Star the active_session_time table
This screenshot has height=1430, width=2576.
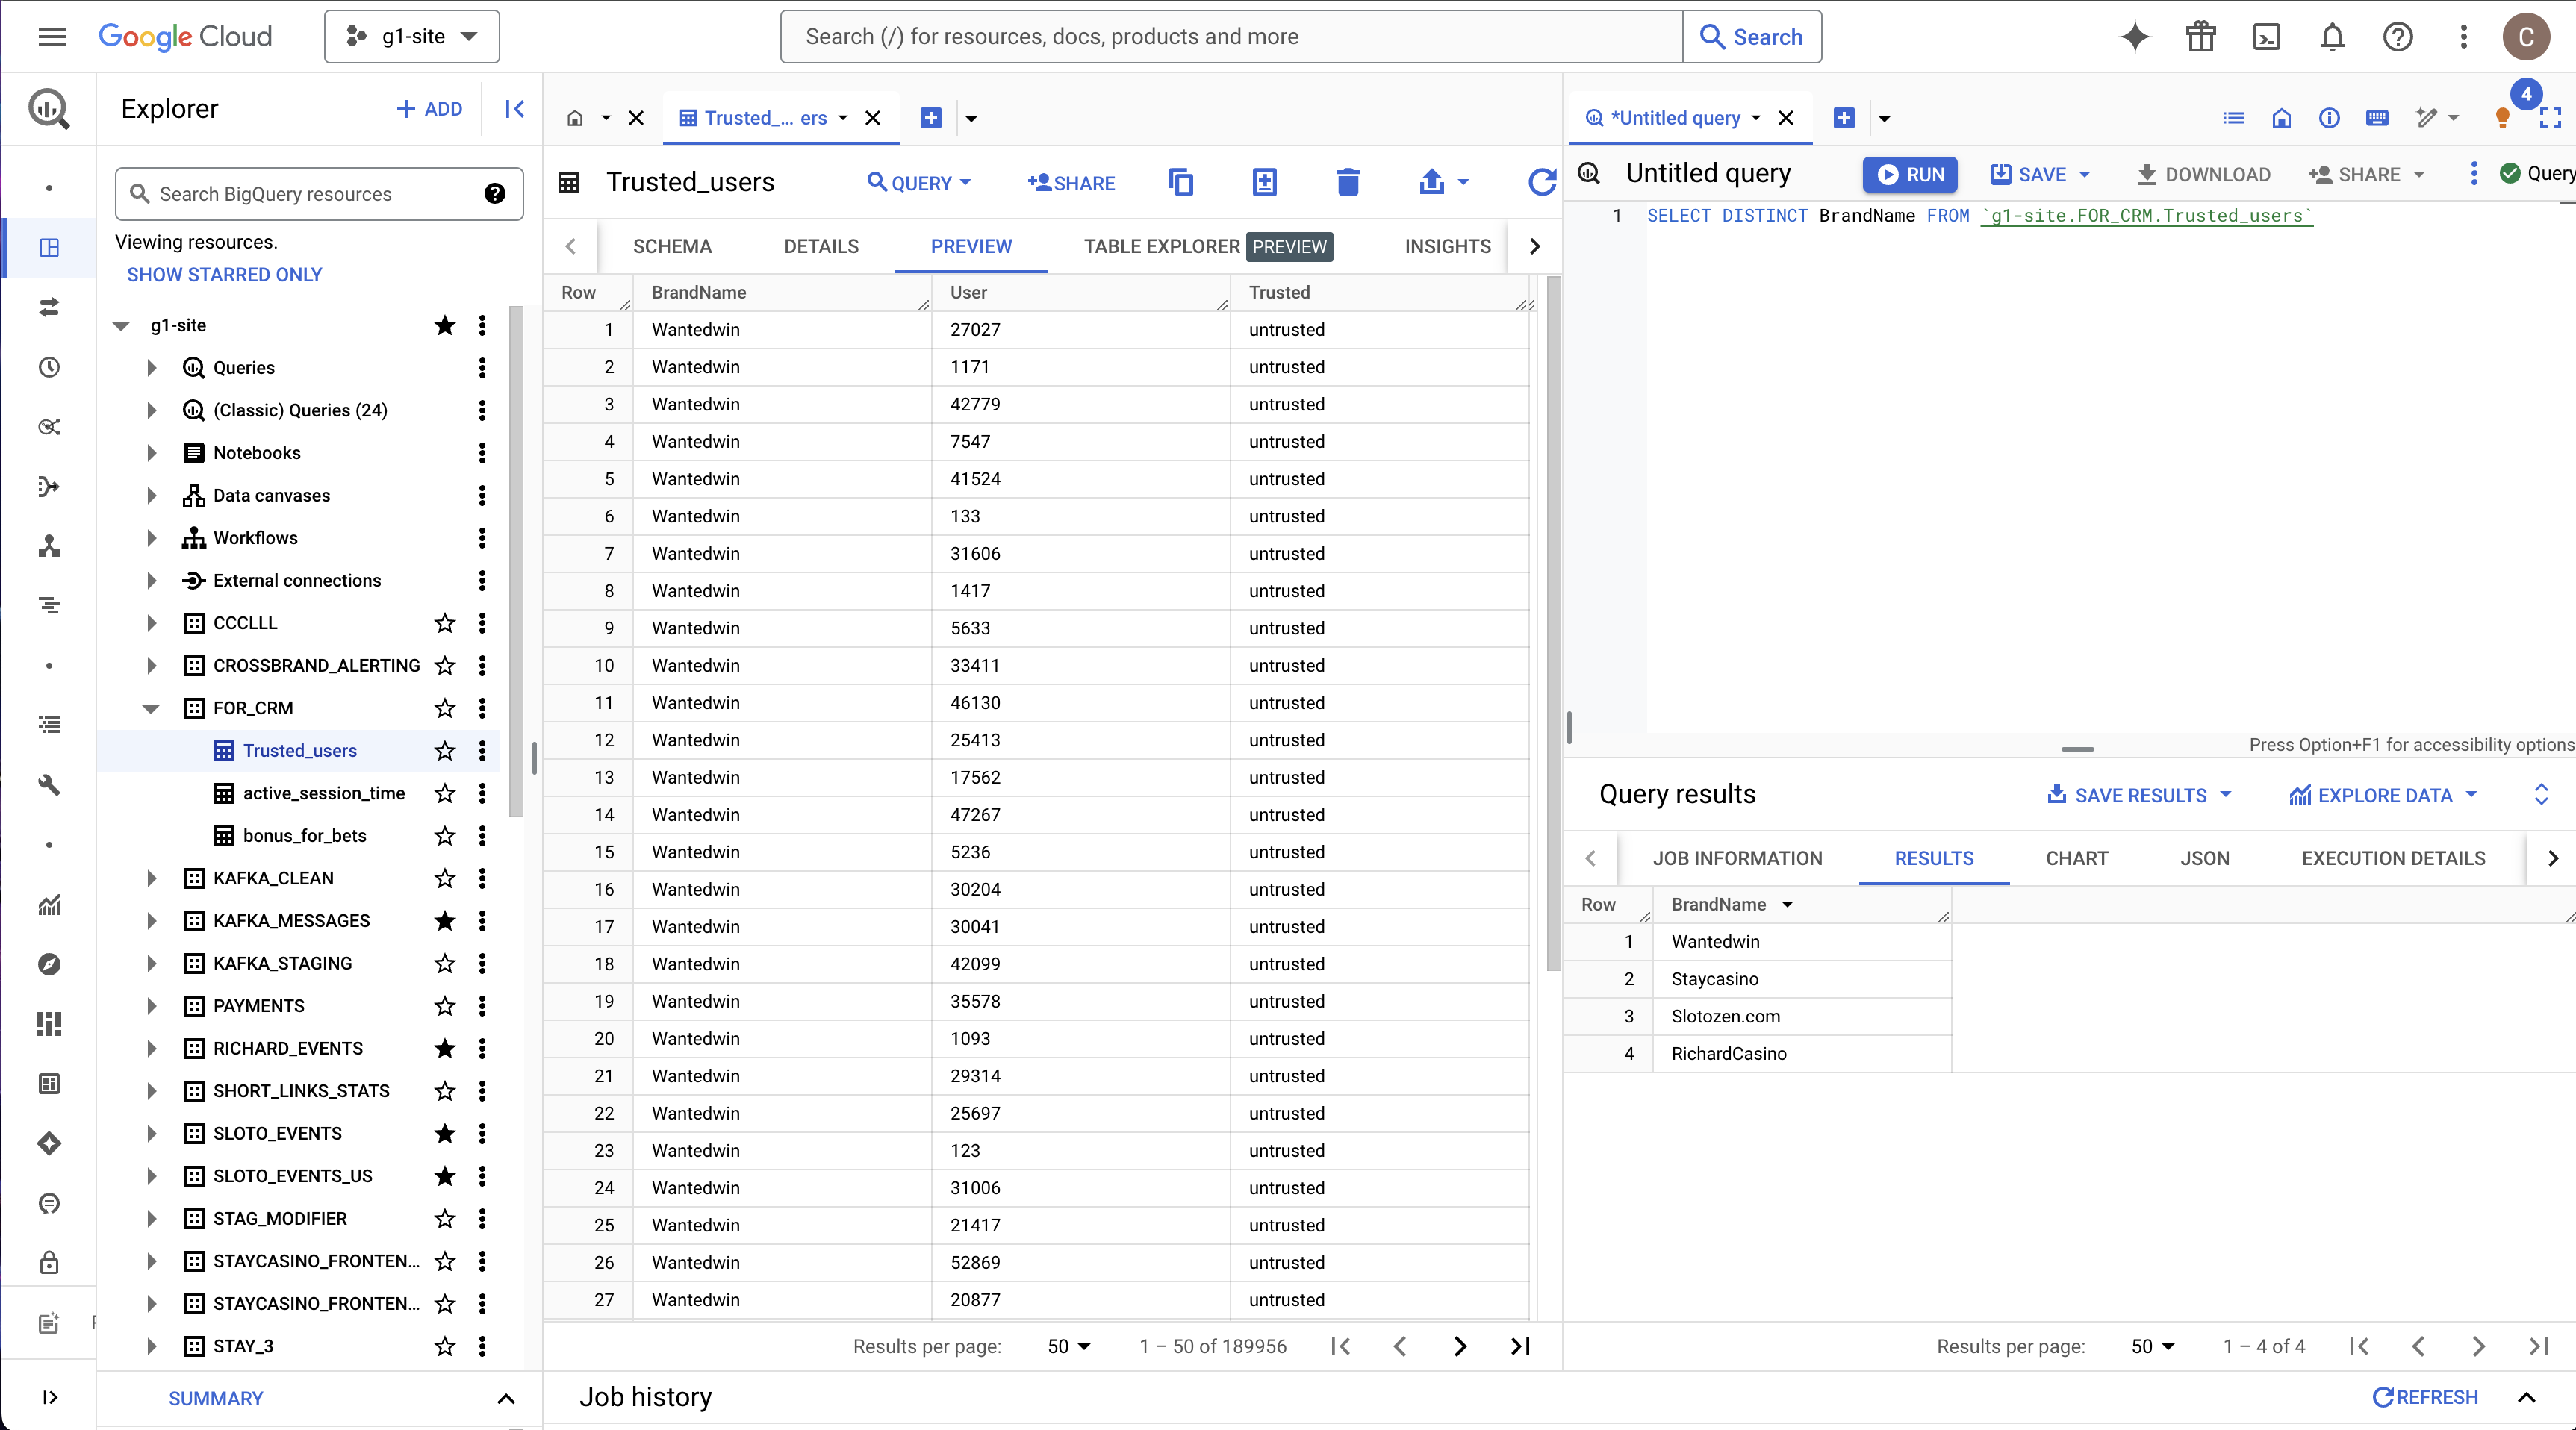pyautogui.click(x=445, y=793)
